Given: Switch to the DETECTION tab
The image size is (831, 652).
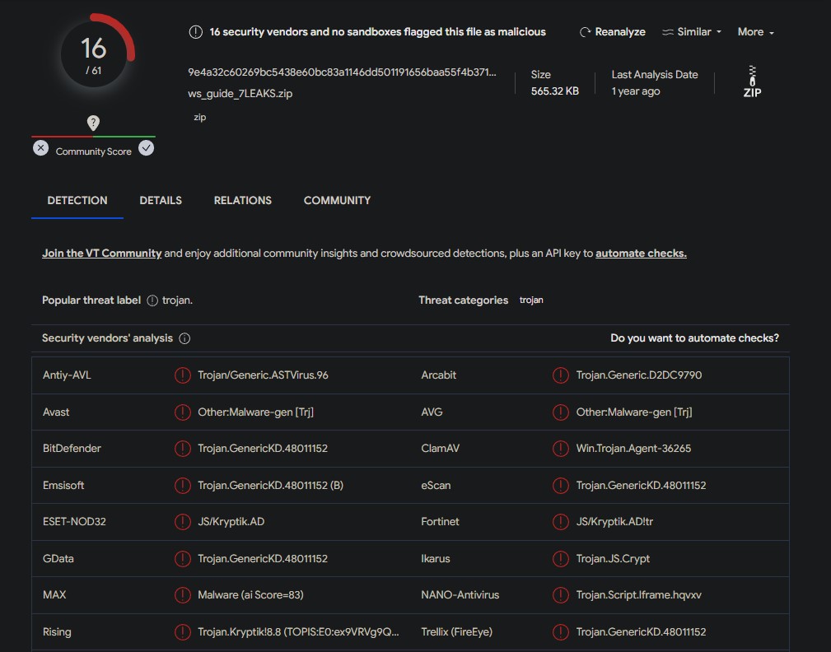Looking at the screenshot, I should coord(77,200).
